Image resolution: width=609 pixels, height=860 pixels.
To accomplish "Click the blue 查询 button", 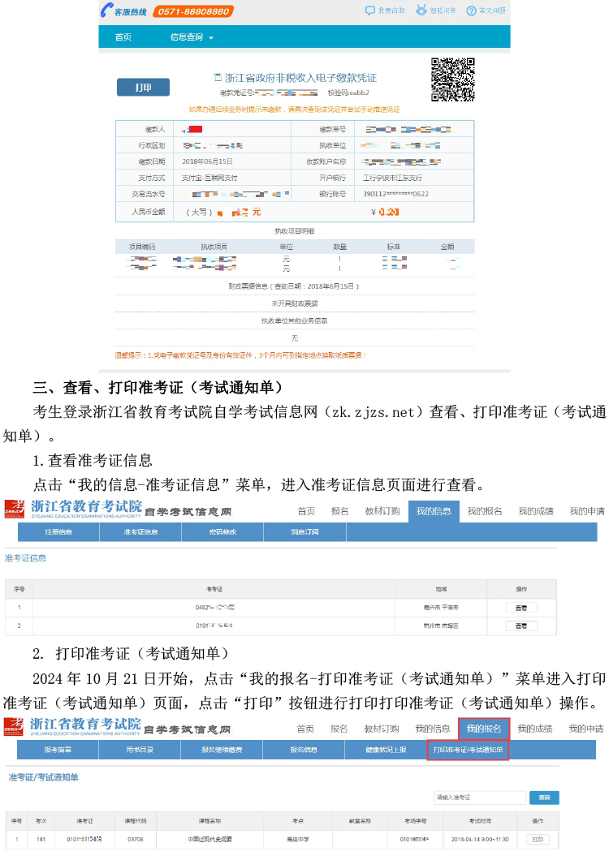I will 544,798.
